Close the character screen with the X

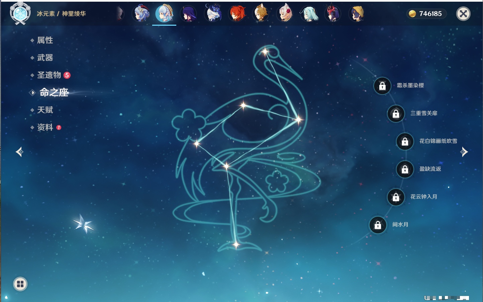click(x=463, y=14)
